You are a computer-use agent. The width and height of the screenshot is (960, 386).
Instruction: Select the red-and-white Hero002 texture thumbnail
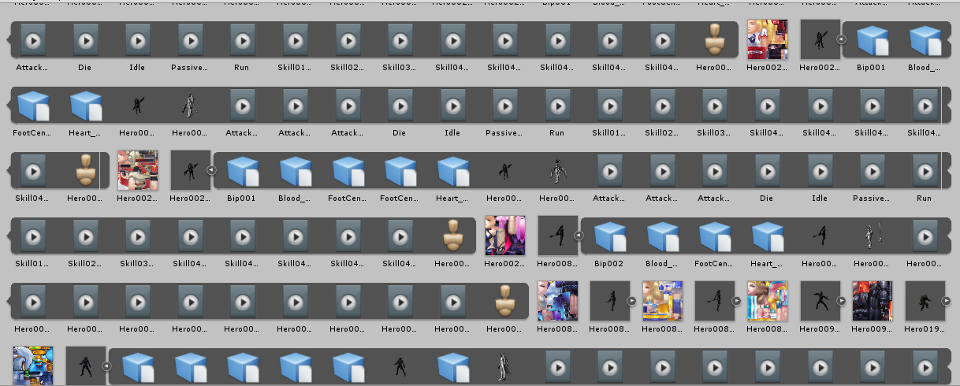pyautogui.click(x=137, y=171)
